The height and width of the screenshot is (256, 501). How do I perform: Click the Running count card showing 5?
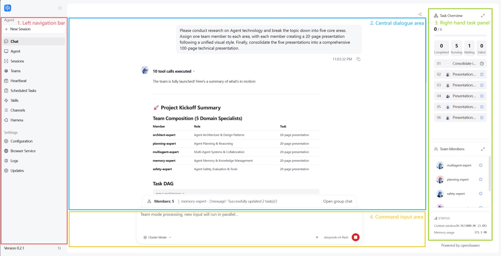pyautogui.click(x=456, y=48)
